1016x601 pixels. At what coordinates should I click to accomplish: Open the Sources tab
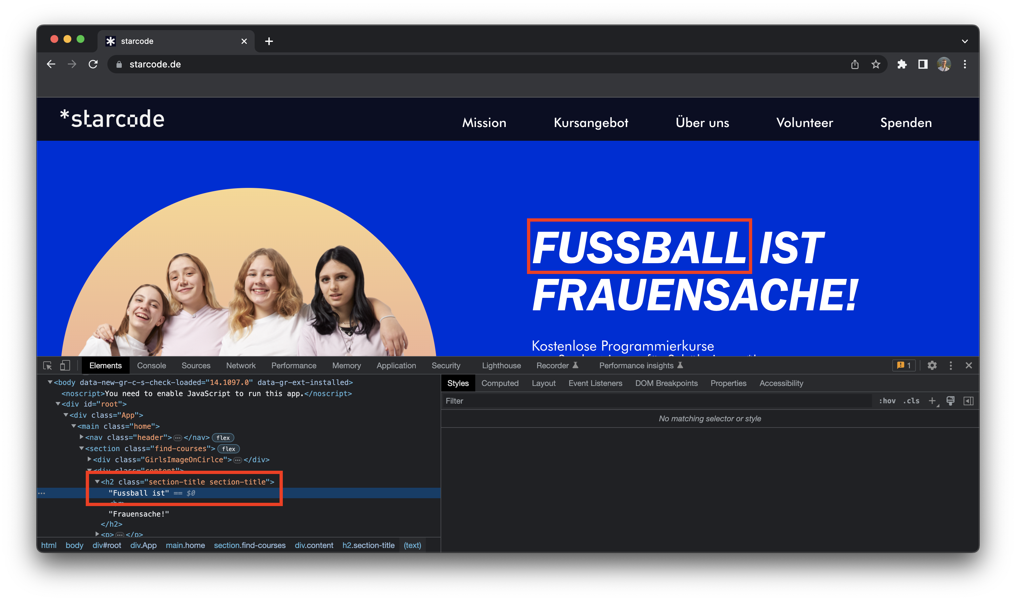196,365
